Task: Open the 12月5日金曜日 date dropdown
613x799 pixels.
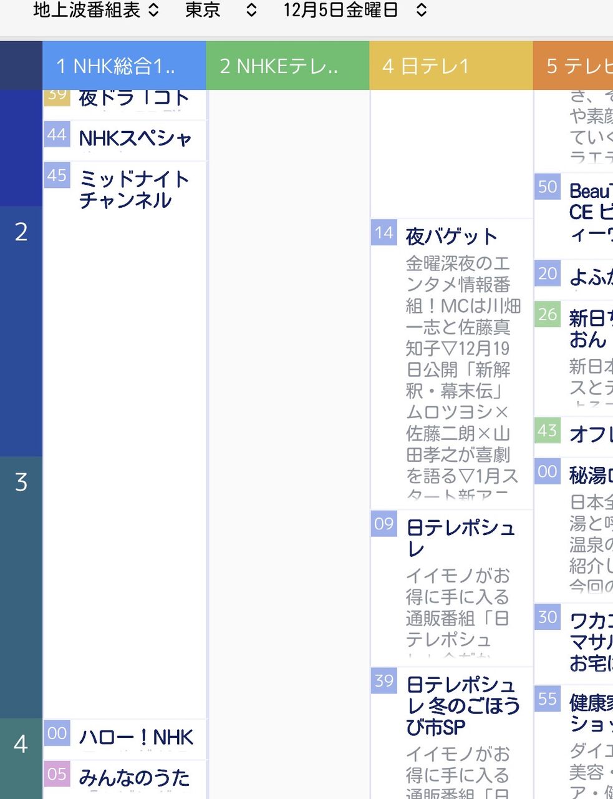Action: click(x=355, y=10)
